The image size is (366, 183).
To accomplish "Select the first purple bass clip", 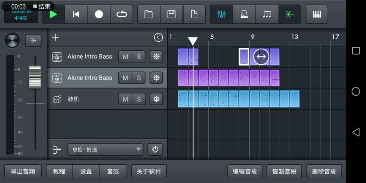I will click(x=183, y=78).
